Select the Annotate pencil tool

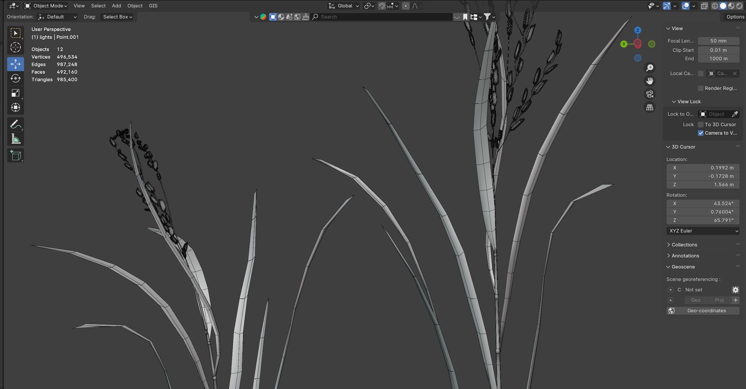pyautogui.click(x=16, y=124)
